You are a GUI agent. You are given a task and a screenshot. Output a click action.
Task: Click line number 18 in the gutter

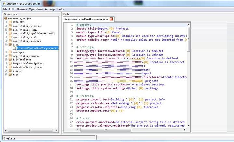click(71, 88)
